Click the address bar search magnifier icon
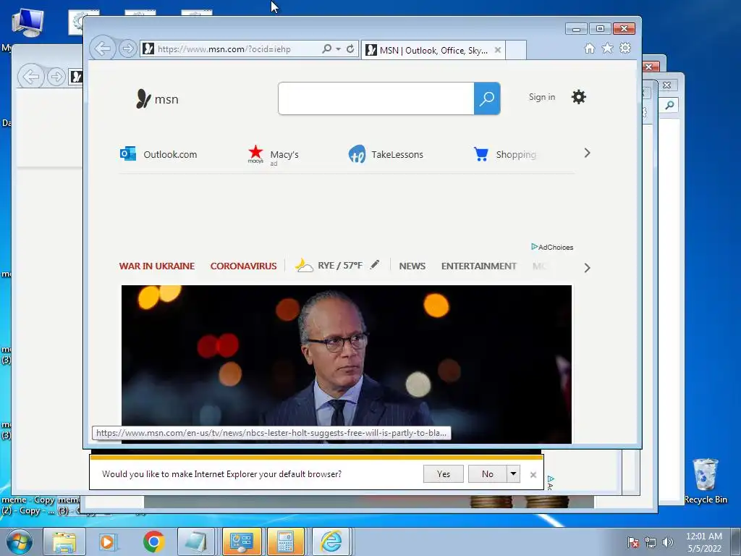The height and width of the screenshot is (556, 741). [326, 49]
